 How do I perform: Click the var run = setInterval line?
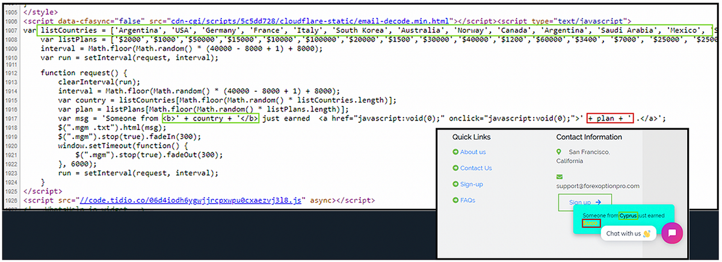(x=129, y=58)
